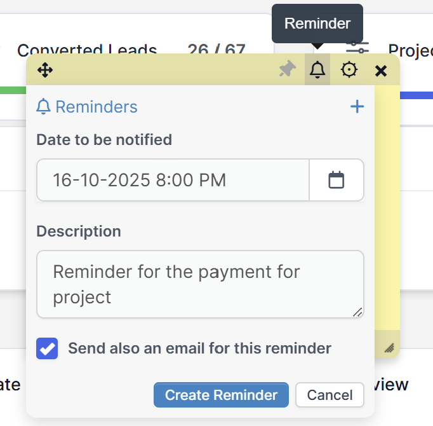The width and height of the screenshot is (433, 426).
Task: Click the Reminders heading link
Action: click(96, 107)
